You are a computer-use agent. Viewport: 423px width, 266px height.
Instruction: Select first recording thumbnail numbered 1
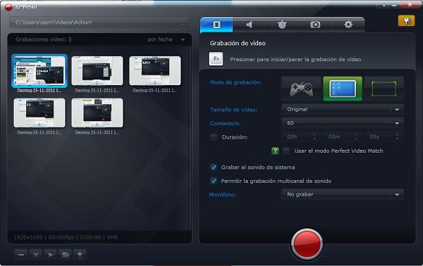[x=39, y=71]
